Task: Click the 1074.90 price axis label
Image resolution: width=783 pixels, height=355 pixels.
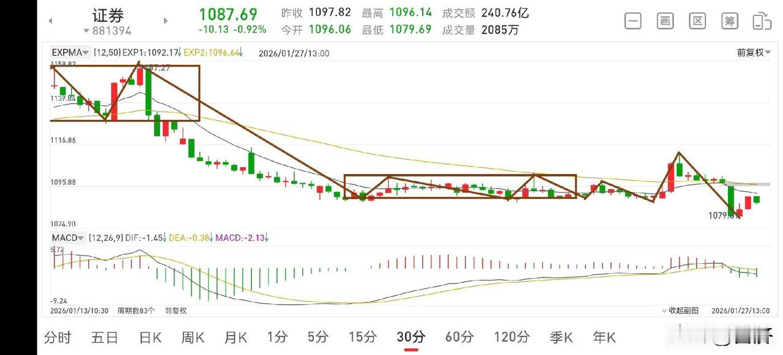Action: [63, 224]
